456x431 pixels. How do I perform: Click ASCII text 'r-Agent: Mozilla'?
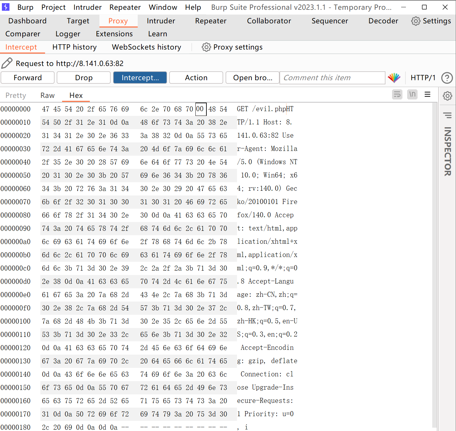tap(267, 149)
